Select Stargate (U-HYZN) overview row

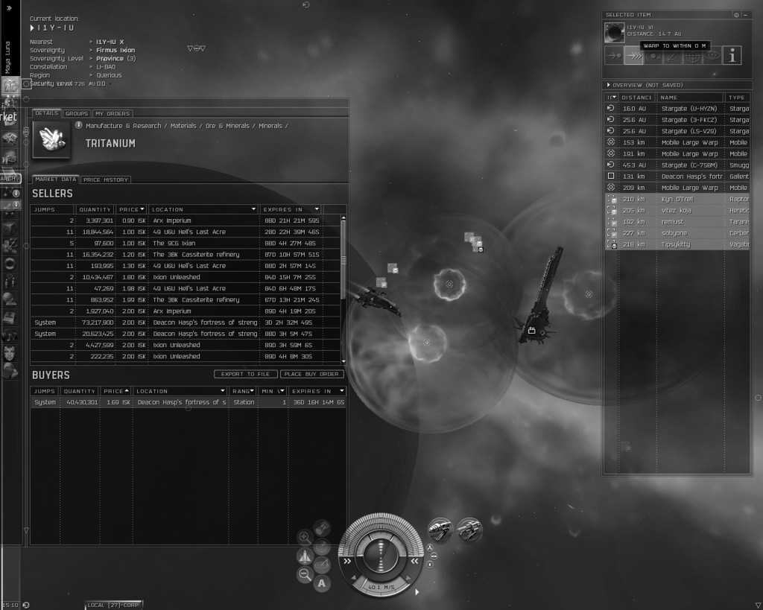pos(677,109)
